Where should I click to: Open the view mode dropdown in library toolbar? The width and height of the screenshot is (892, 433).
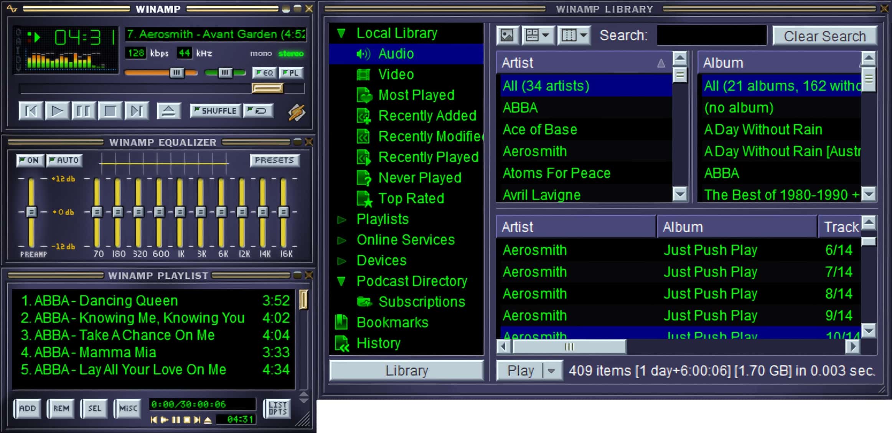538,36
